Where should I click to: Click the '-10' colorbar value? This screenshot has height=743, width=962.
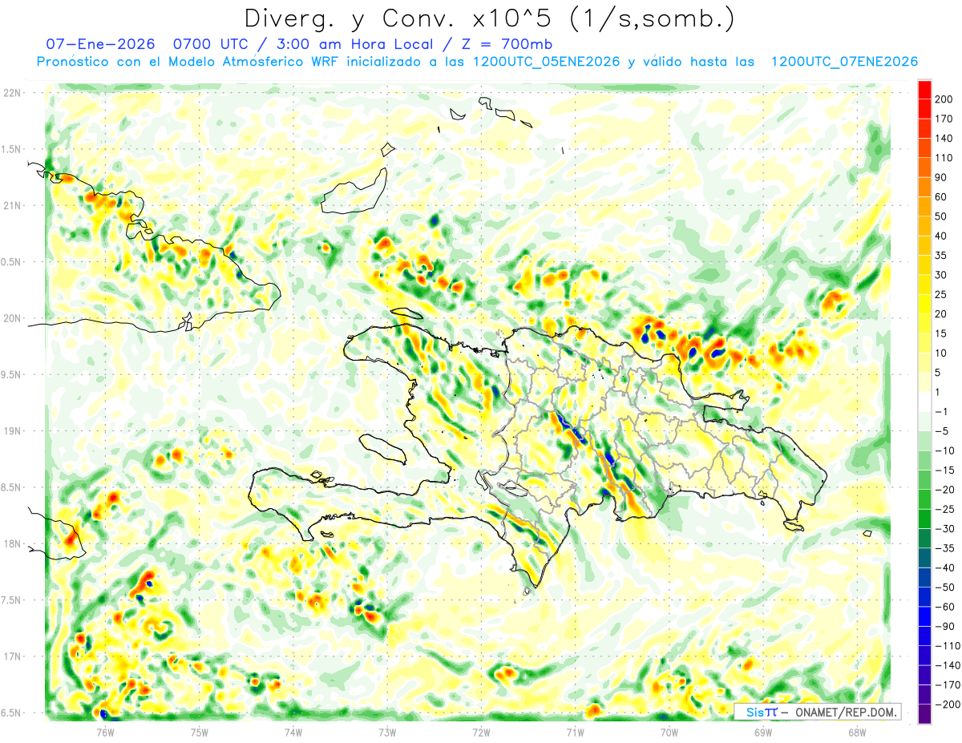tap(944, 450)
